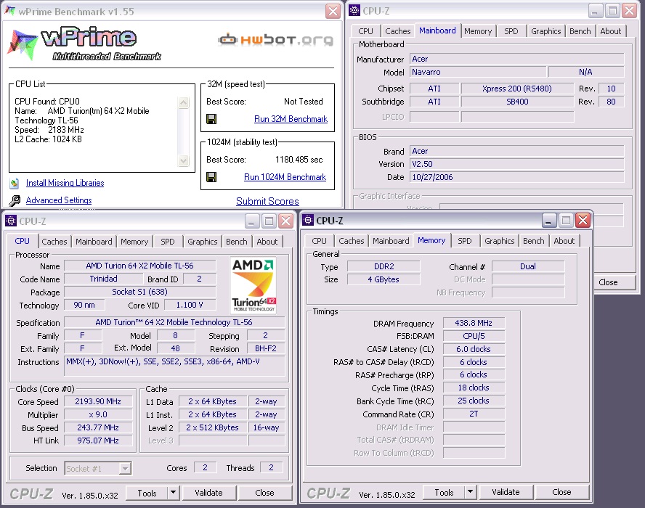Click Tools button in CPU window

pyautogui.click(x=147, y=493)
